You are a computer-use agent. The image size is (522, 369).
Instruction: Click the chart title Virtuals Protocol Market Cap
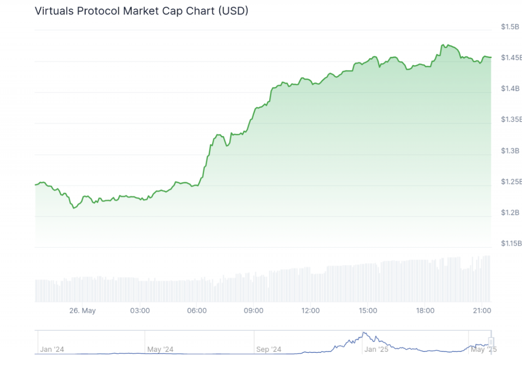click(x=141, y=11)
